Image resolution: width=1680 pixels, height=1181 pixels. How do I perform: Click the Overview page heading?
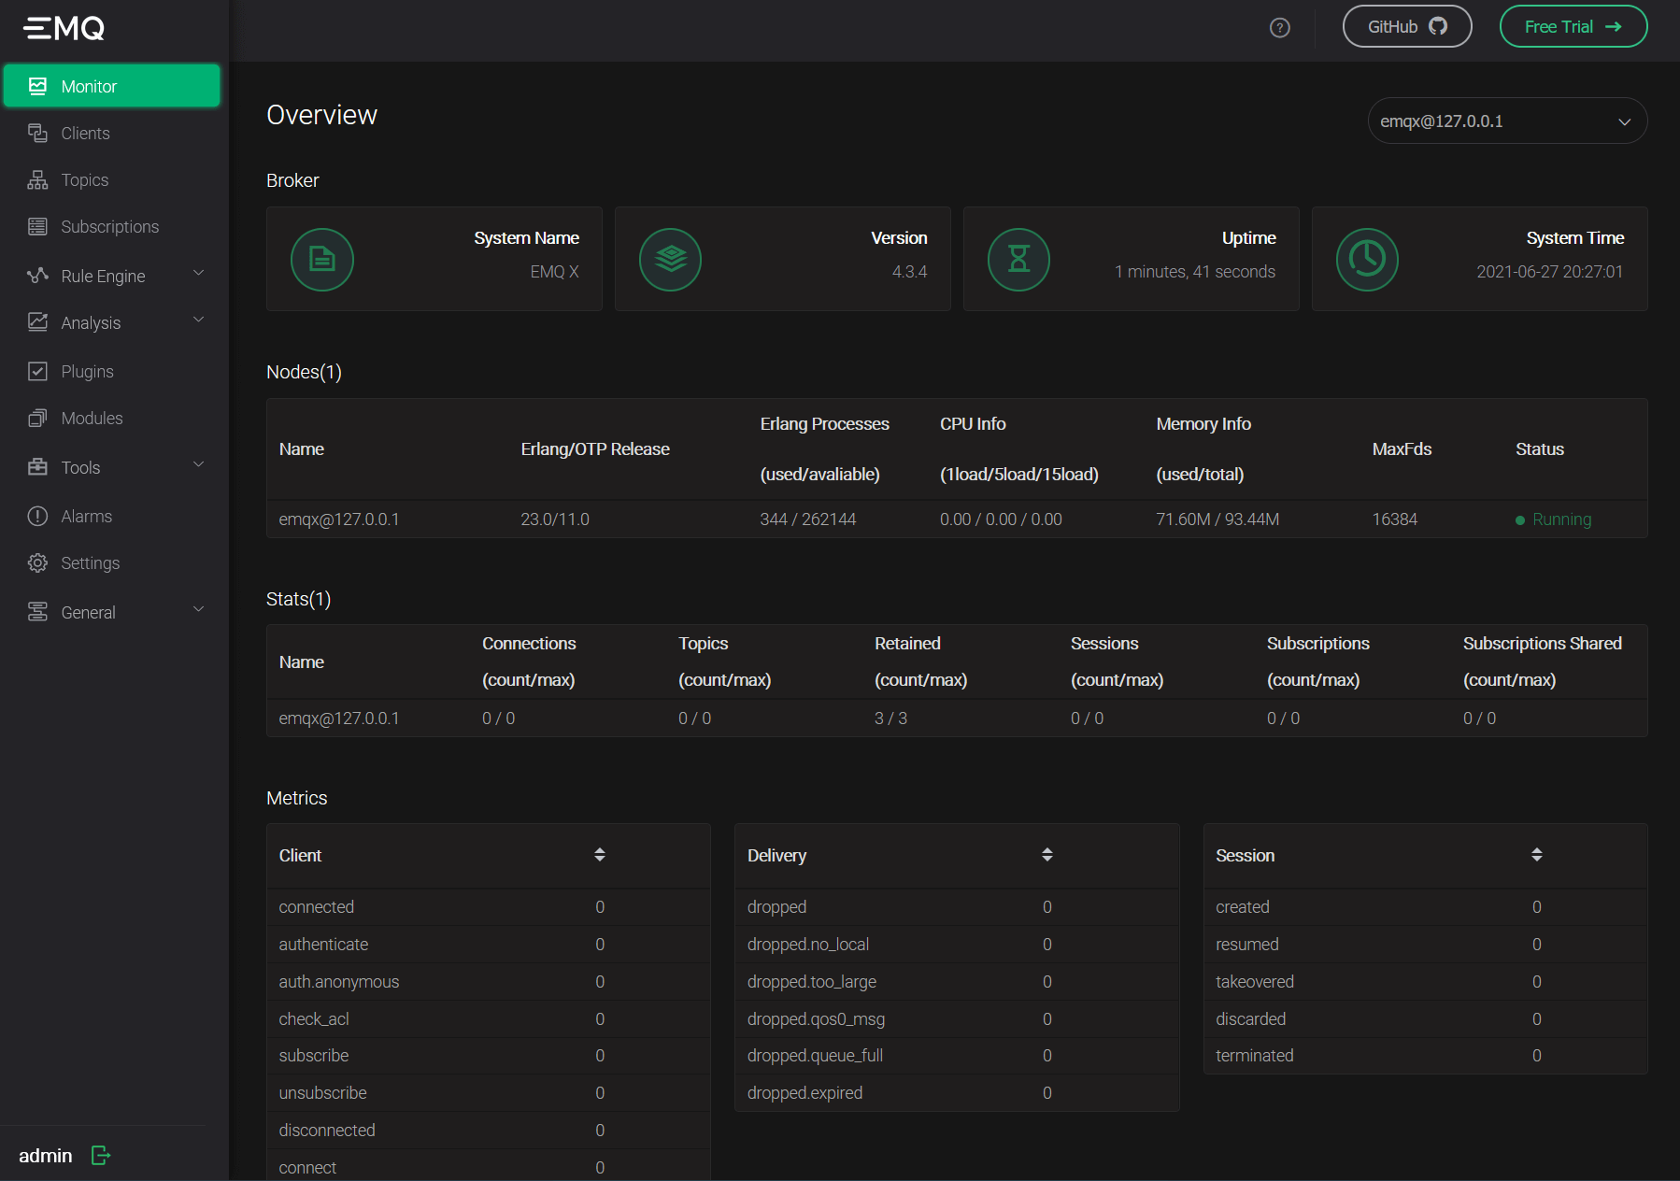(322, 115)
